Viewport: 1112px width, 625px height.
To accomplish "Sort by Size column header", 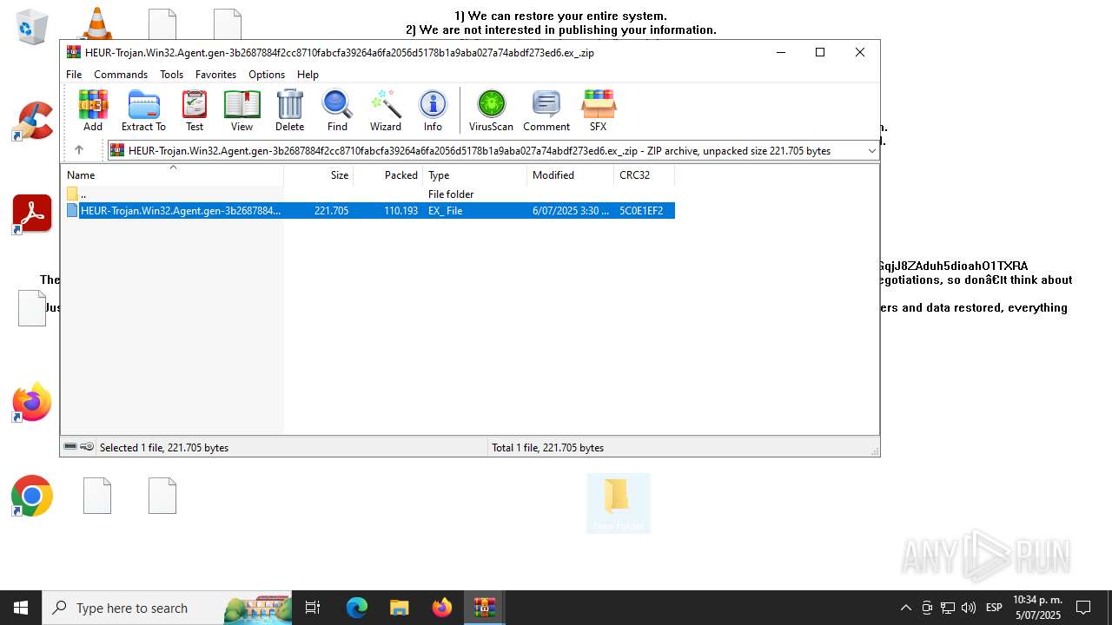I will (x=319, y=175).
